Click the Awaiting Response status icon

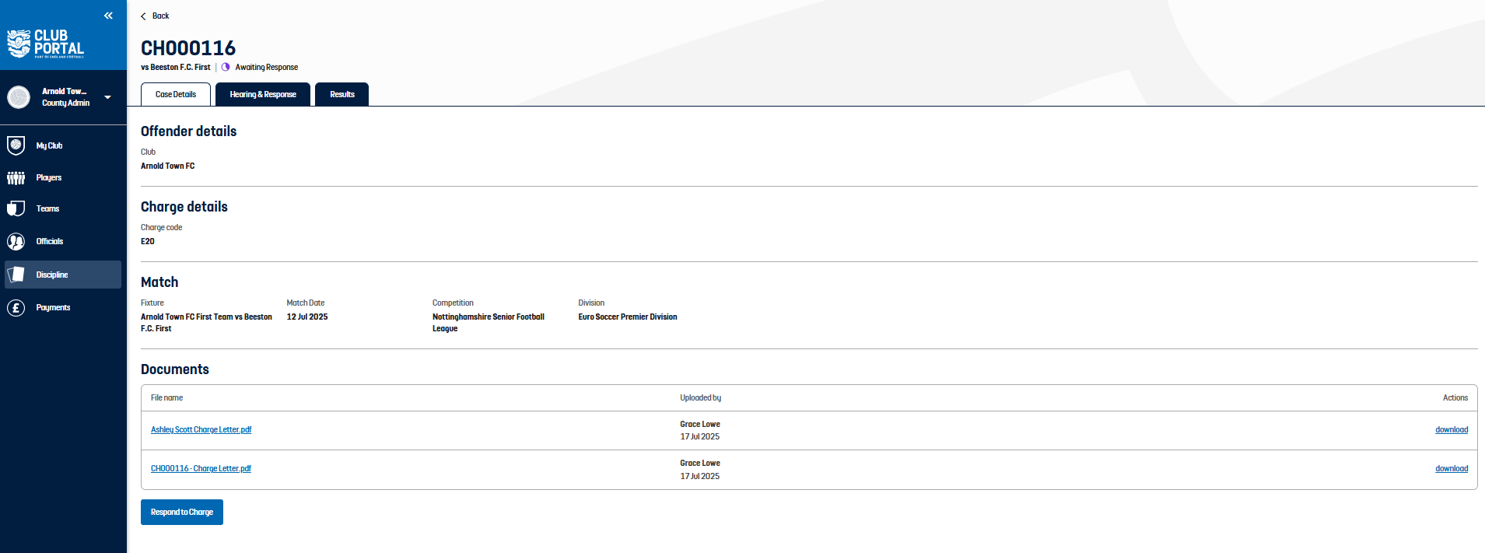pos(226,67)
